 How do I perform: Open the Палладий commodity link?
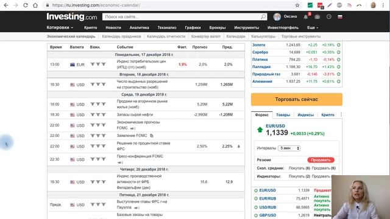pos(261,67)
